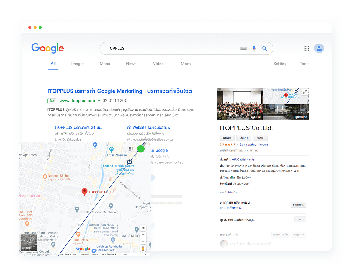Click the send-to-phone icon

(x=222, y=220)
